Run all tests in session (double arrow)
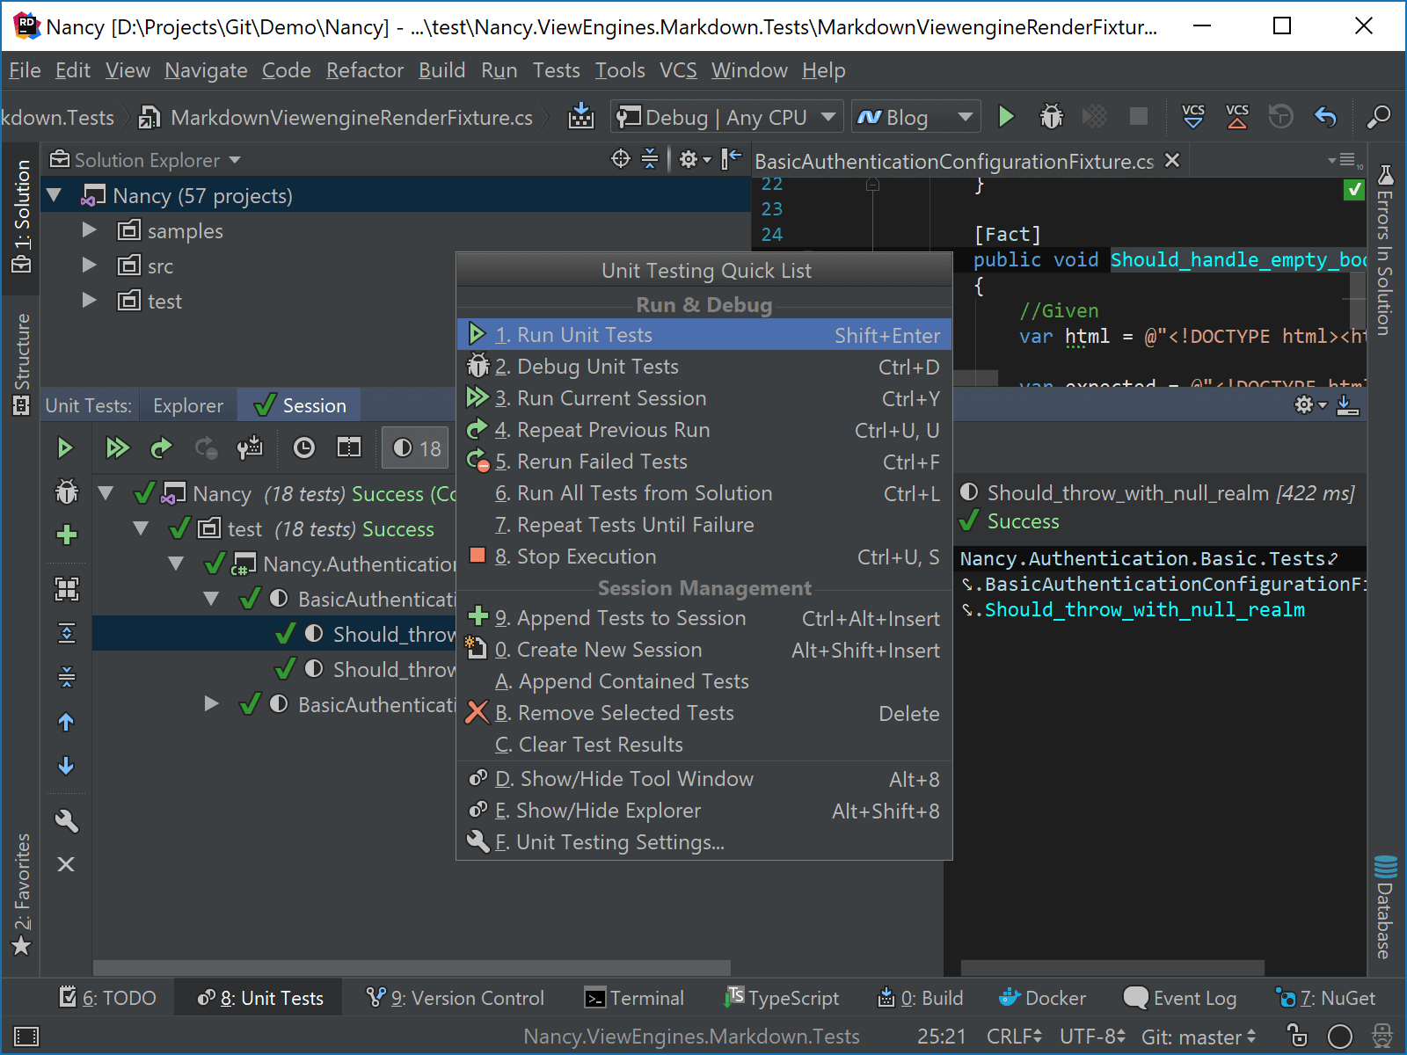The width and height of the screenshot is (1407, 1055). 117,448
